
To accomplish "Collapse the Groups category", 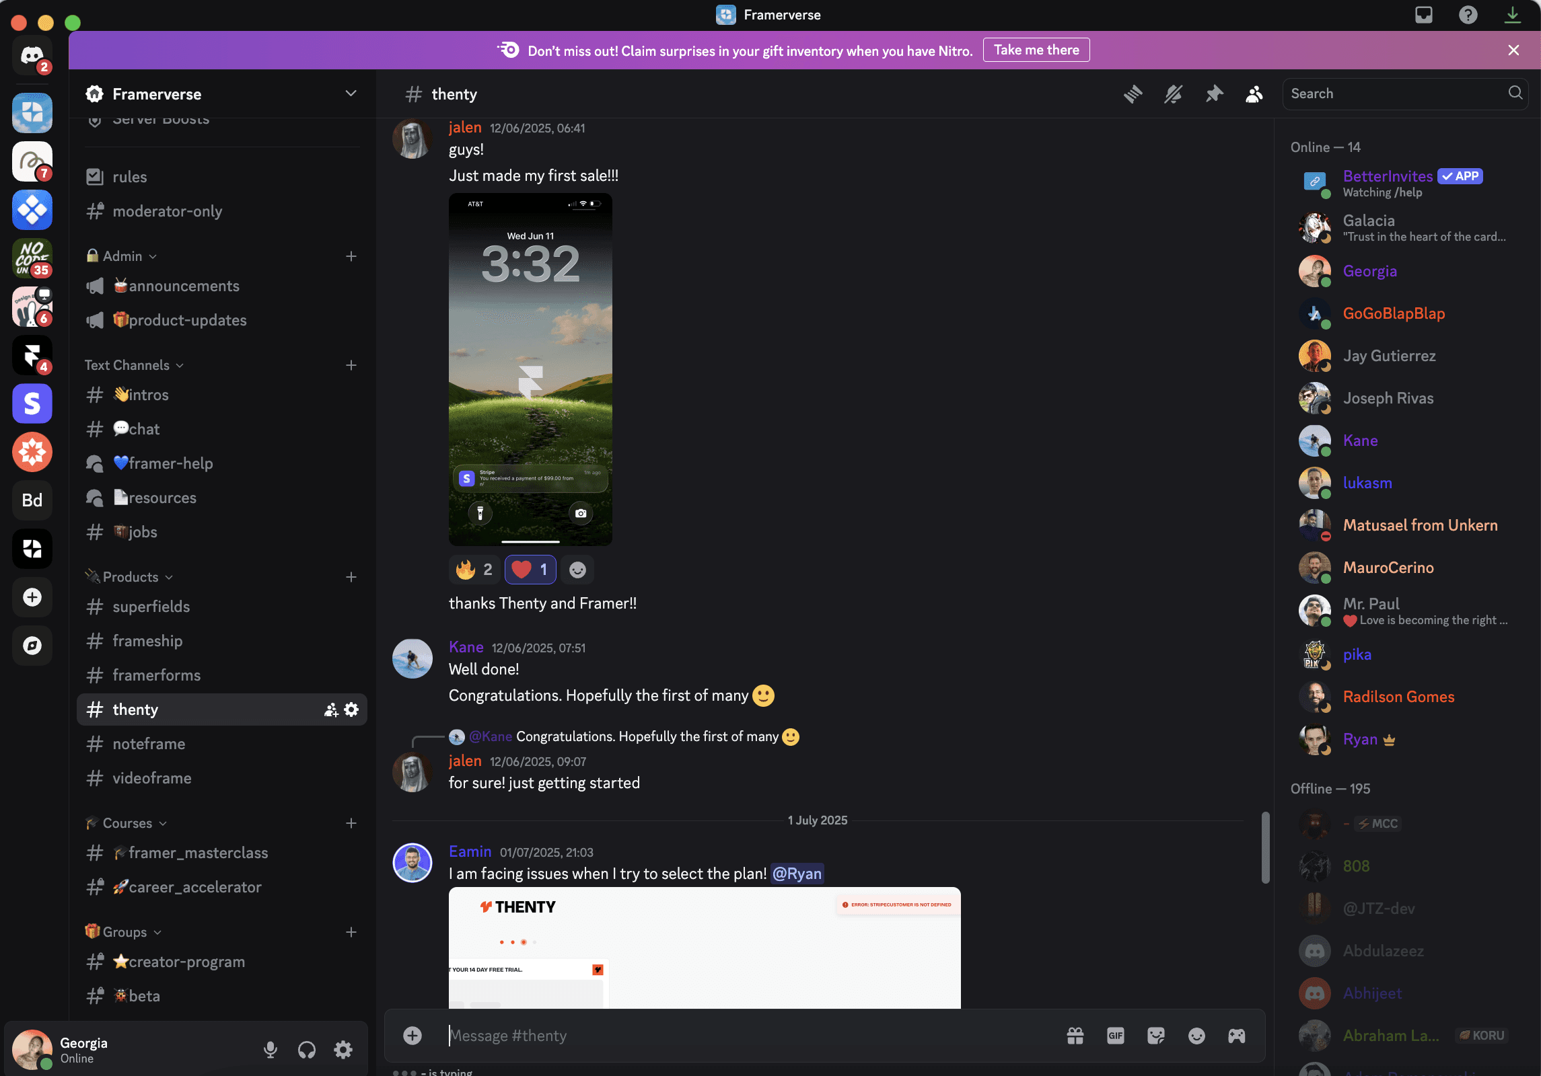I will coord(124,932).
